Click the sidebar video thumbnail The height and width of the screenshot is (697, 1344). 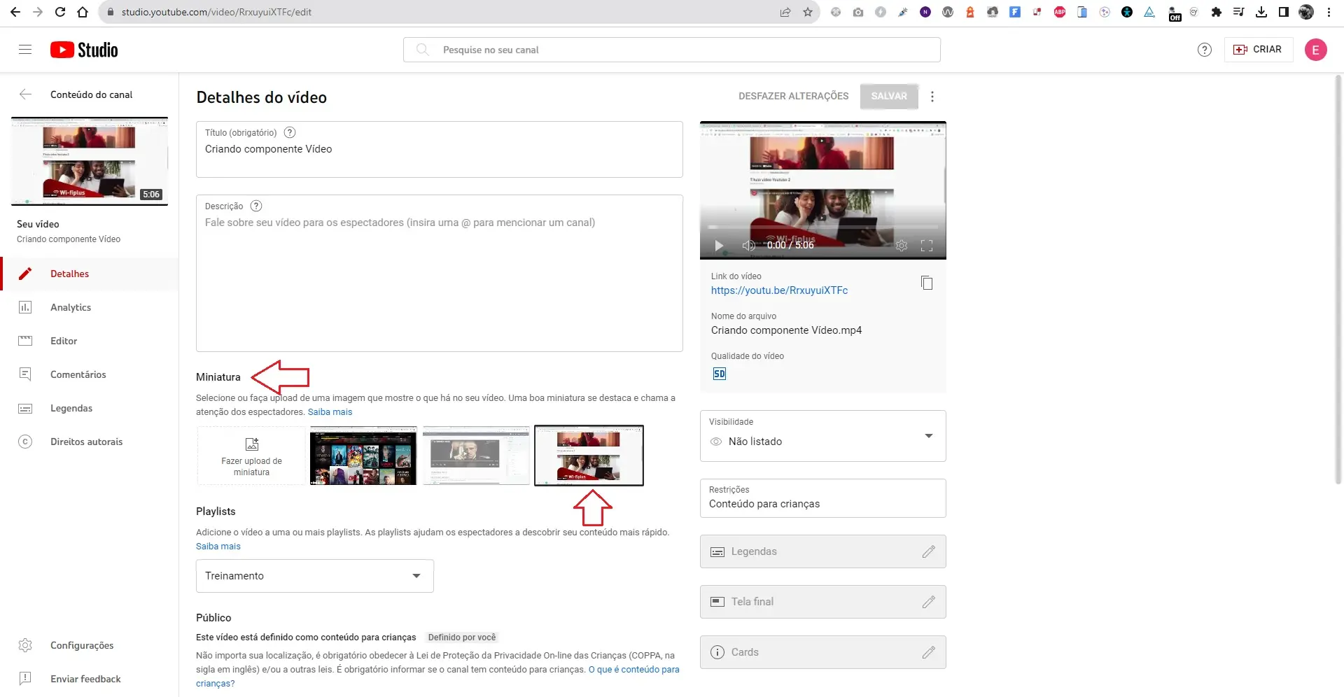tap(90, 161)
